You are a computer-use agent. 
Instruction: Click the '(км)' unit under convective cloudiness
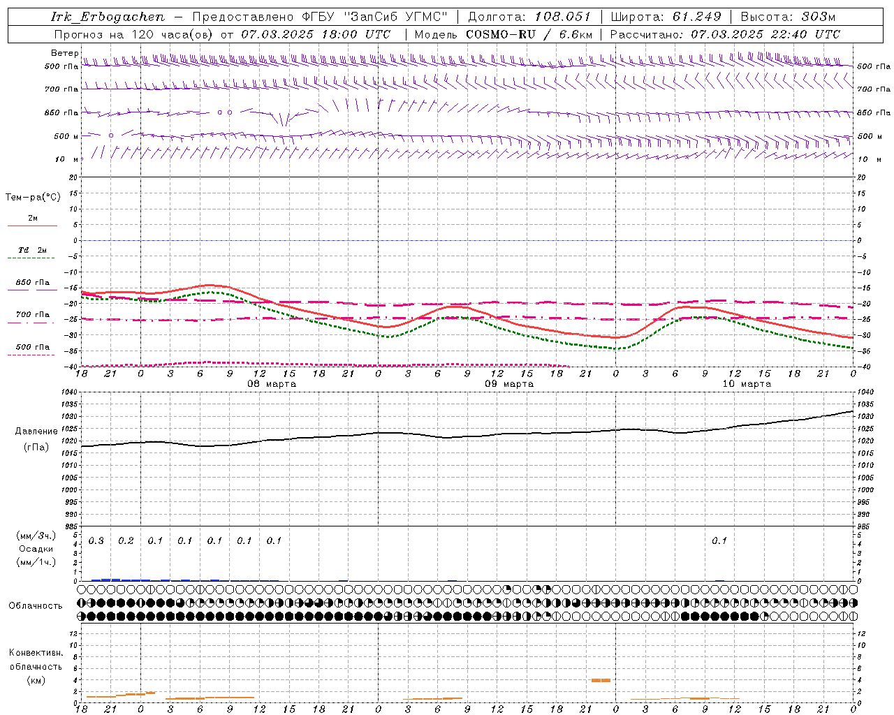pos(36,680)
